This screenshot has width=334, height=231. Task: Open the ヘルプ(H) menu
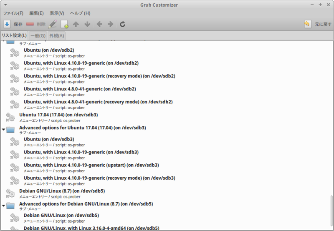pos(80,13)
